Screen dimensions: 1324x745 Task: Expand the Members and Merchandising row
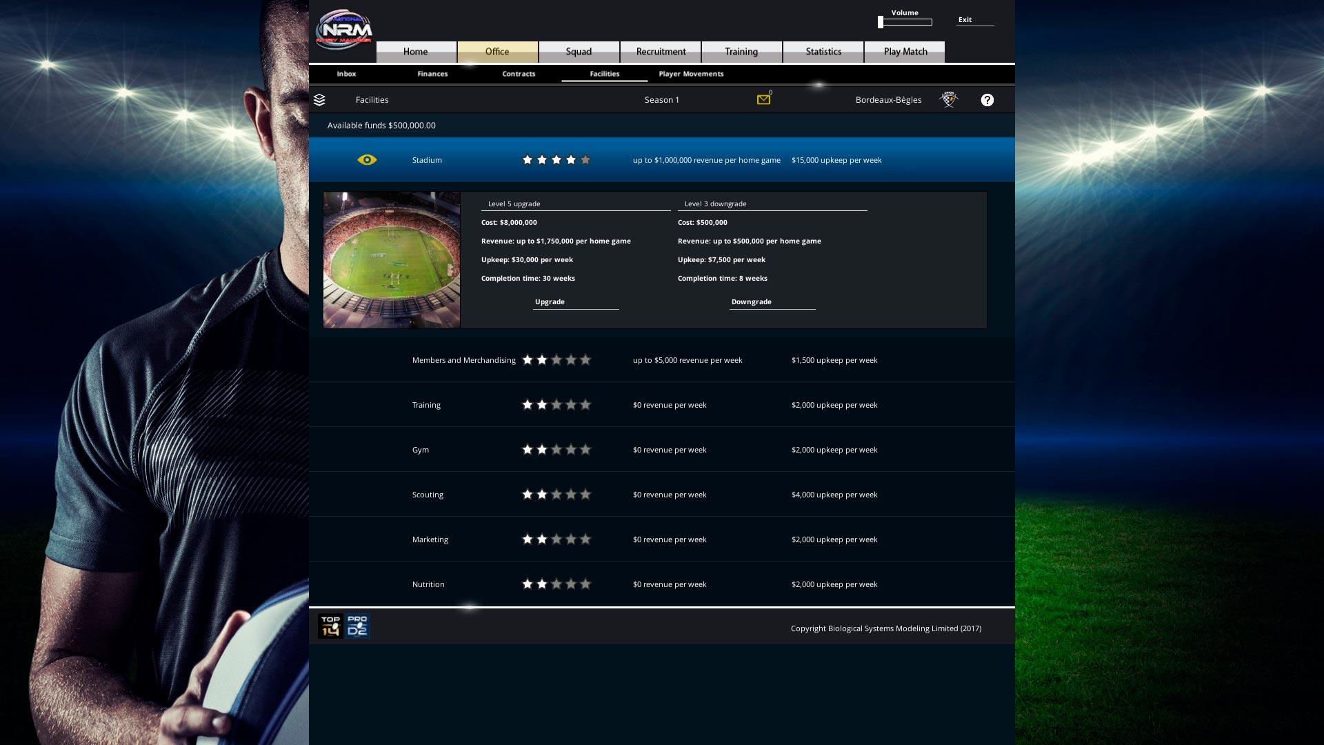[x=463, y=360]
